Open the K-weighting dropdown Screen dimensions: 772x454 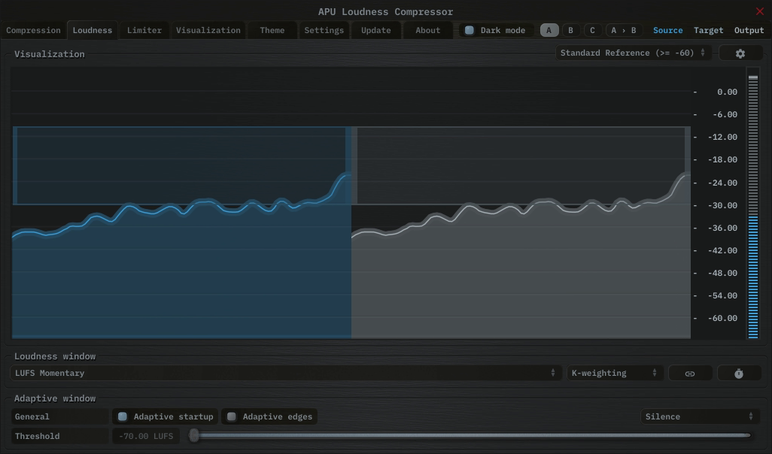click(x=614, y=374)
